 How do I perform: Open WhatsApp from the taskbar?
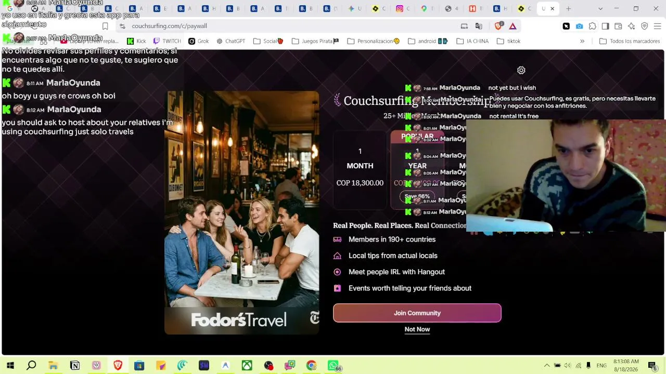333,366
